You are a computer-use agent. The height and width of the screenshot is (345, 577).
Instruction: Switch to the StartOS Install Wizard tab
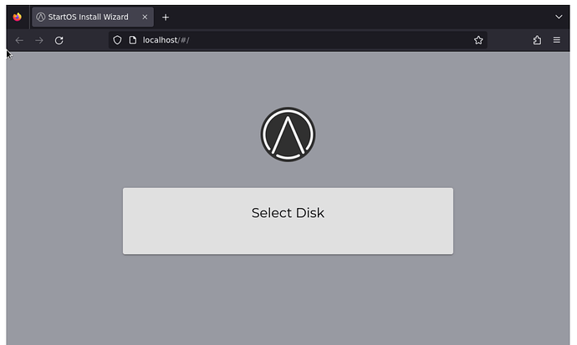88,17
